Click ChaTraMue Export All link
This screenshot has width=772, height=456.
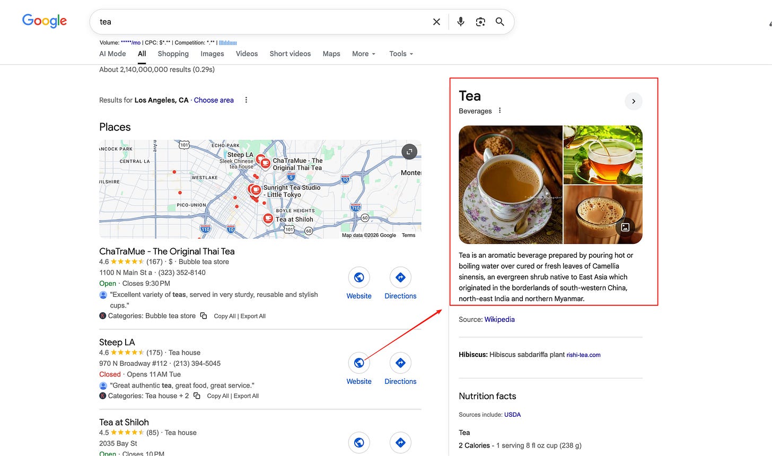[253, 316]
